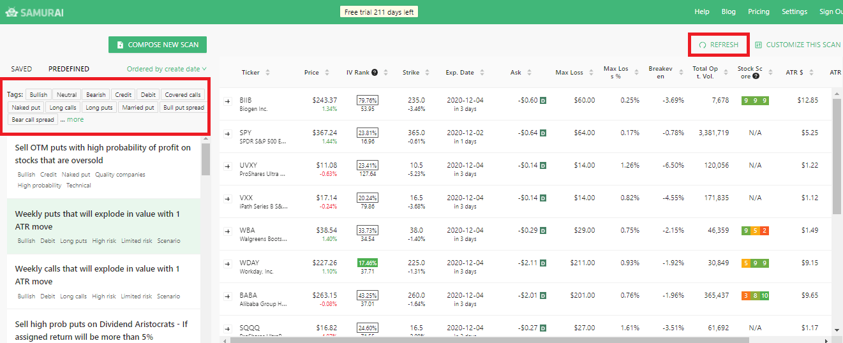
Task: Show more tags via the more link
Action: pos(75,119)
